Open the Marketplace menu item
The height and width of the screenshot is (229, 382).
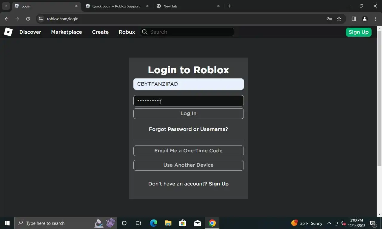66,32
